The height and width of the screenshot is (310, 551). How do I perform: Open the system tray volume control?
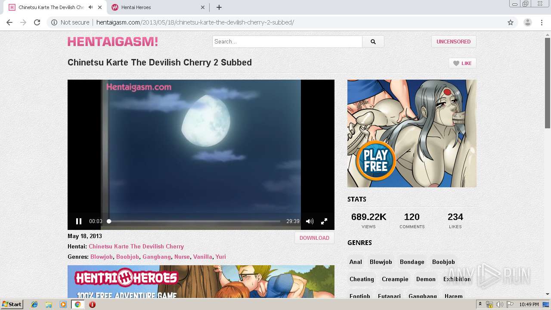(499, 304)
